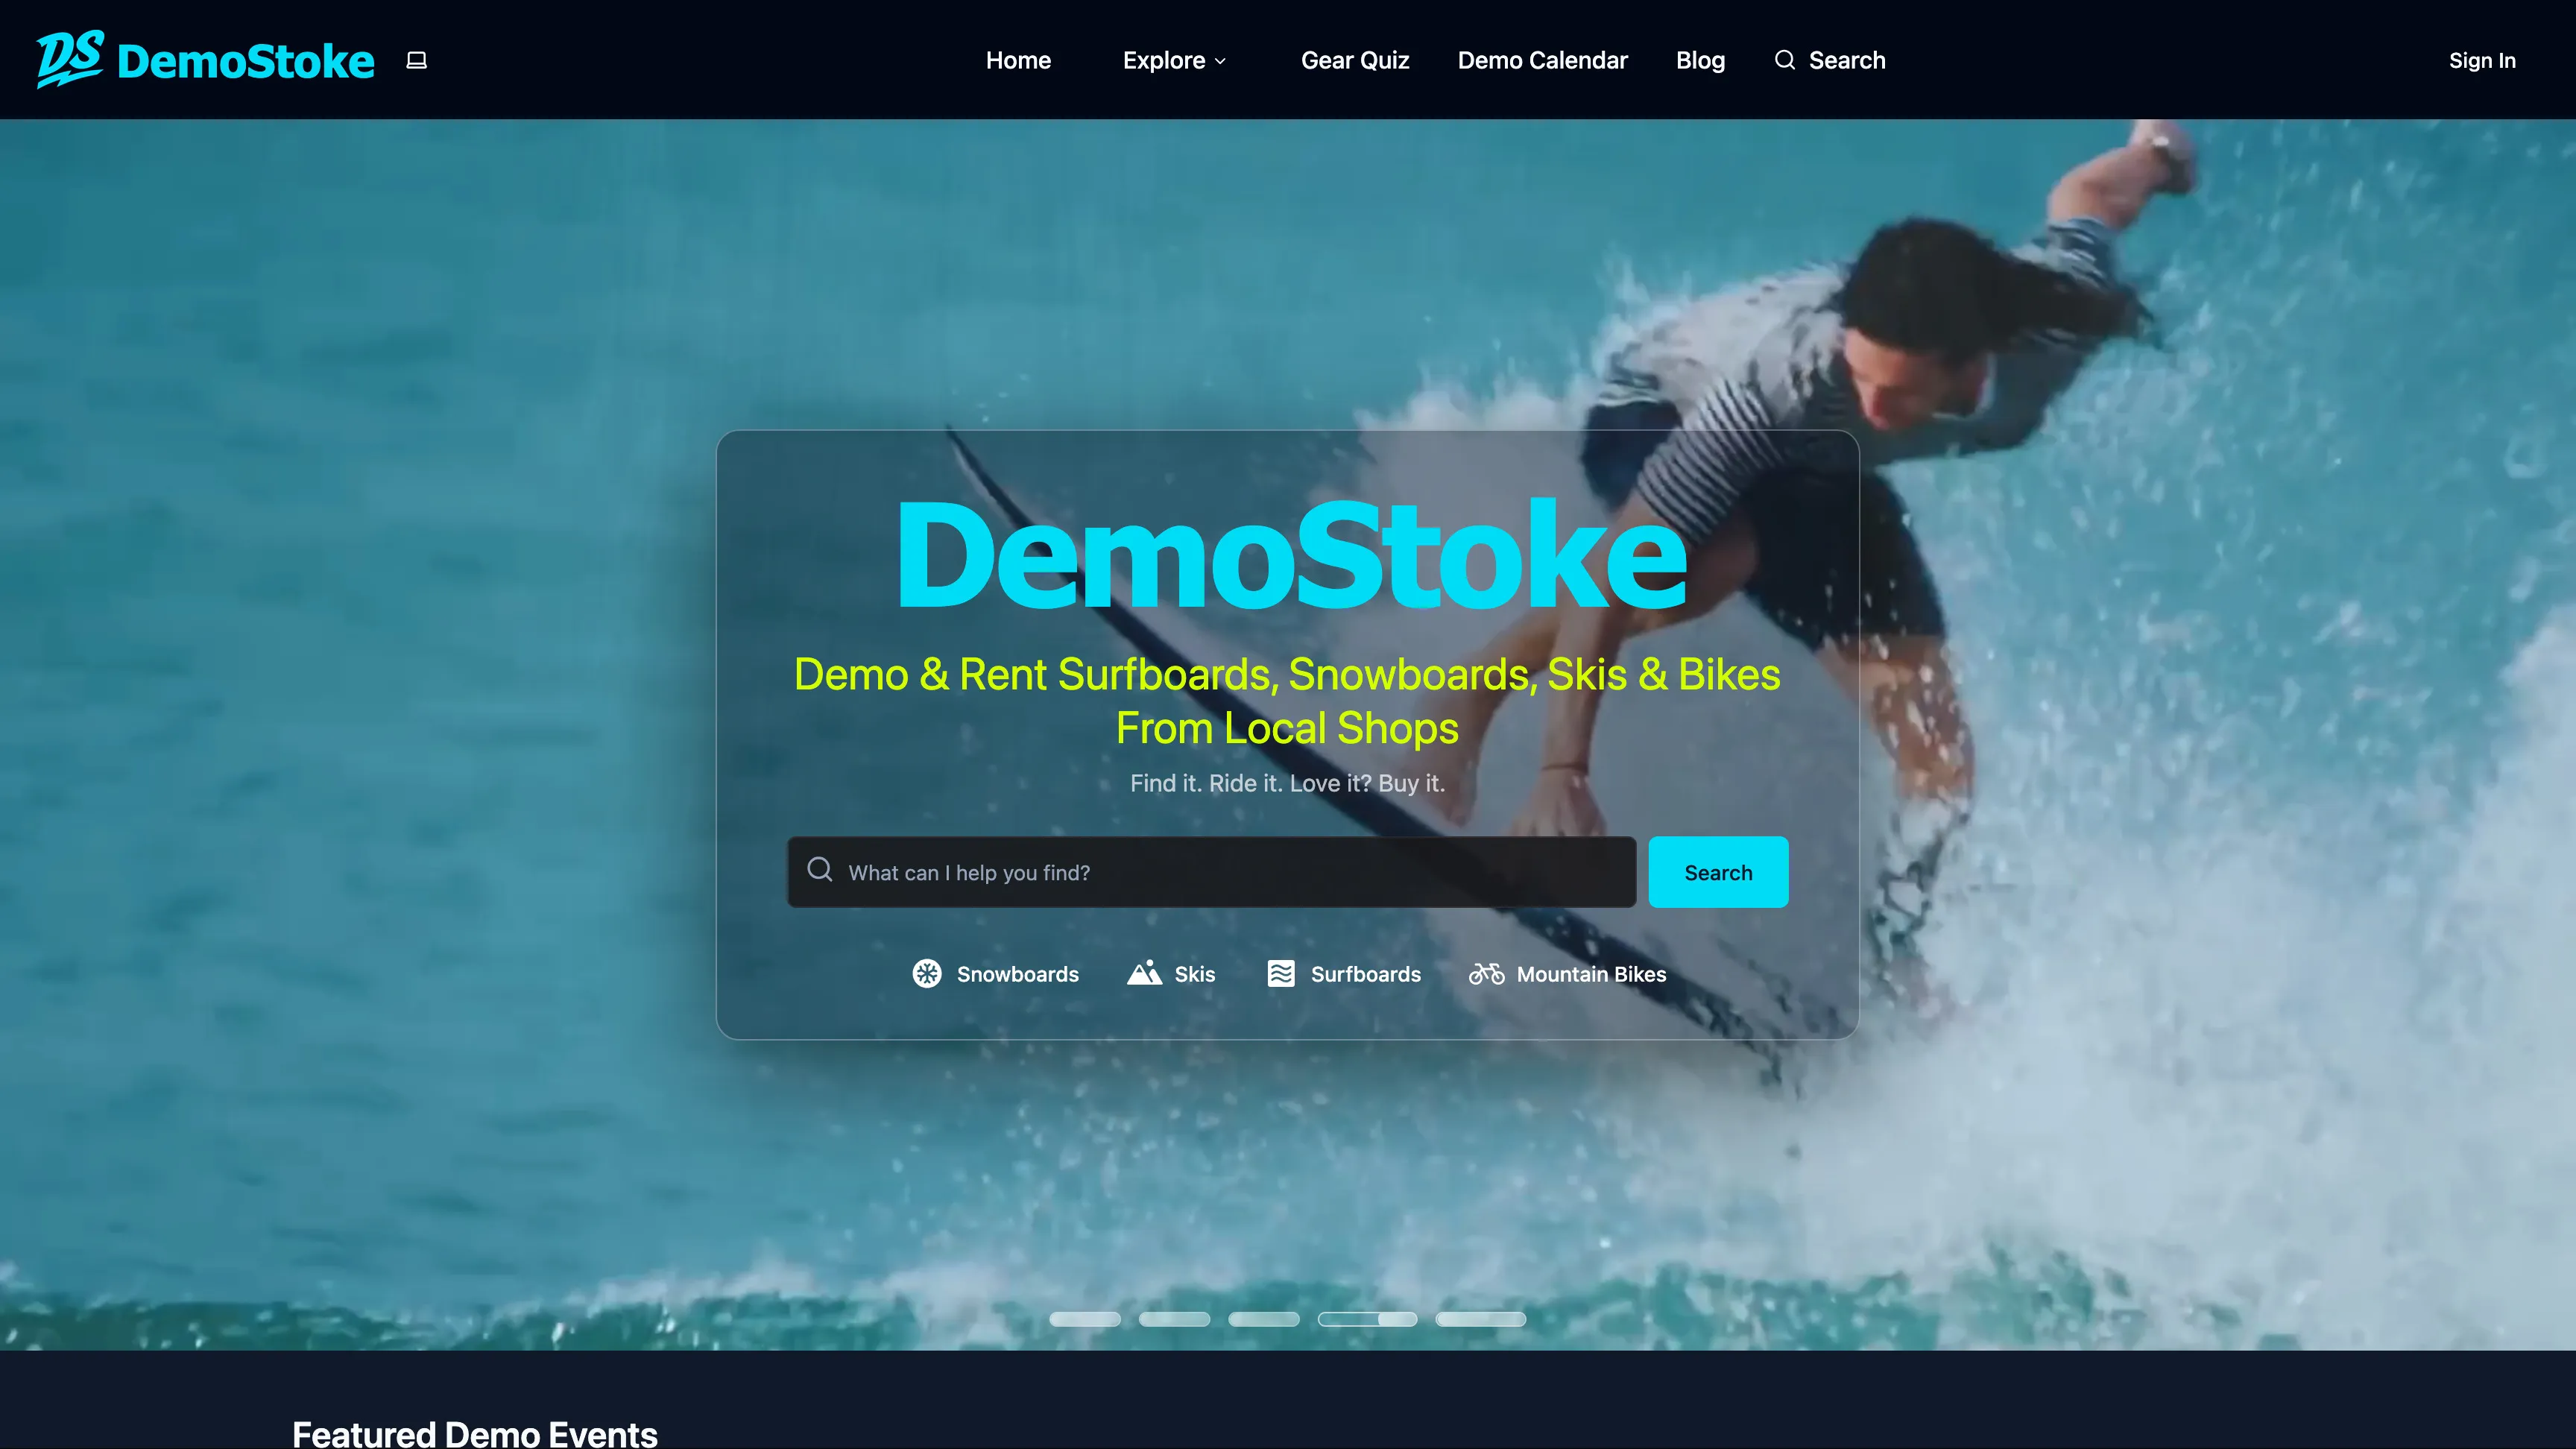Open the Home nav item
Viewport: 2576px width, 1449px height.
[x=1017, y=60]
